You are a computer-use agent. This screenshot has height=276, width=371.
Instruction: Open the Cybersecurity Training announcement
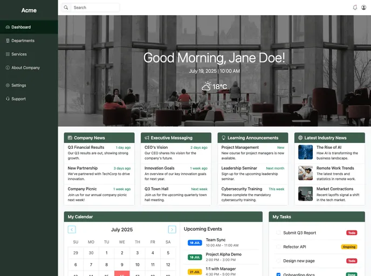click(x=253, y=195)
